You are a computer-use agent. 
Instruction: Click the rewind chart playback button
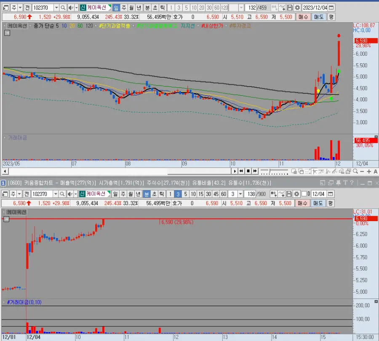[x=241, y=171]
